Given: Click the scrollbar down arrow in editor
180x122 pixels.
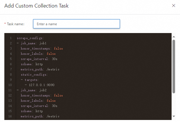Looking at the screenshot, I should coord(174,116).
